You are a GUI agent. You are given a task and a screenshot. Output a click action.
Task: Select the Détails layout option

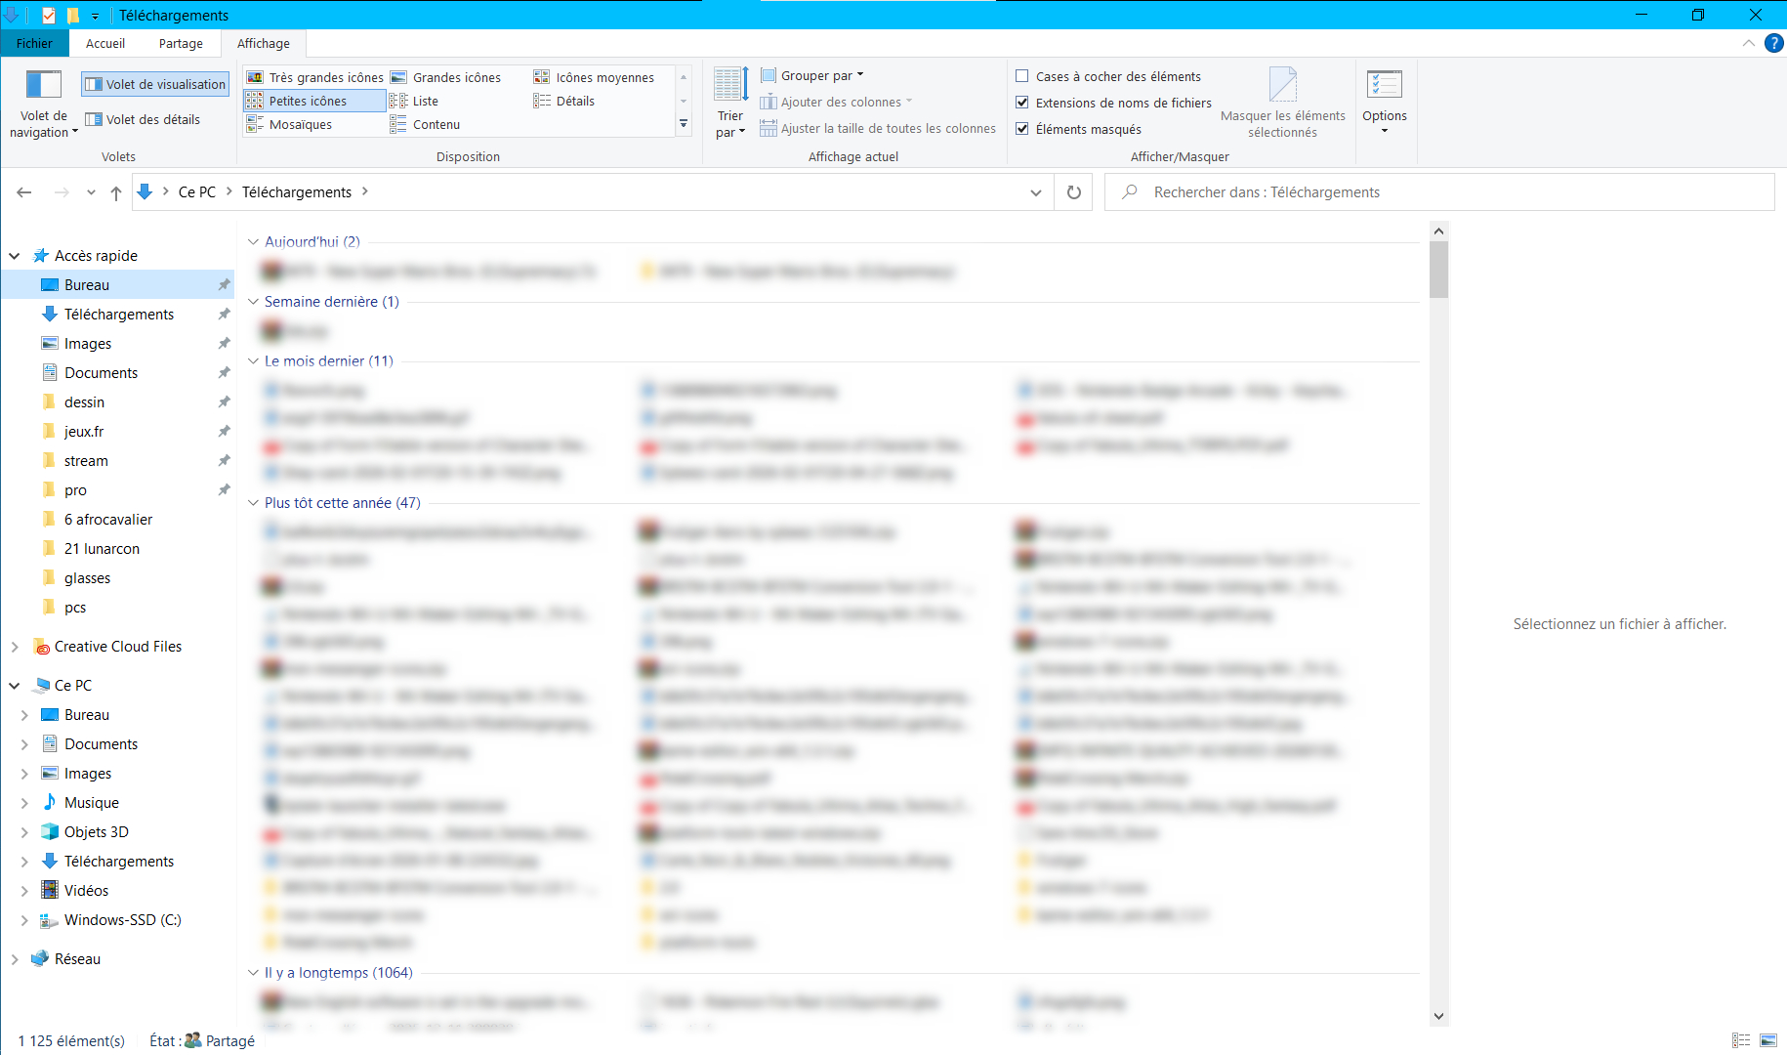point(574,101)
